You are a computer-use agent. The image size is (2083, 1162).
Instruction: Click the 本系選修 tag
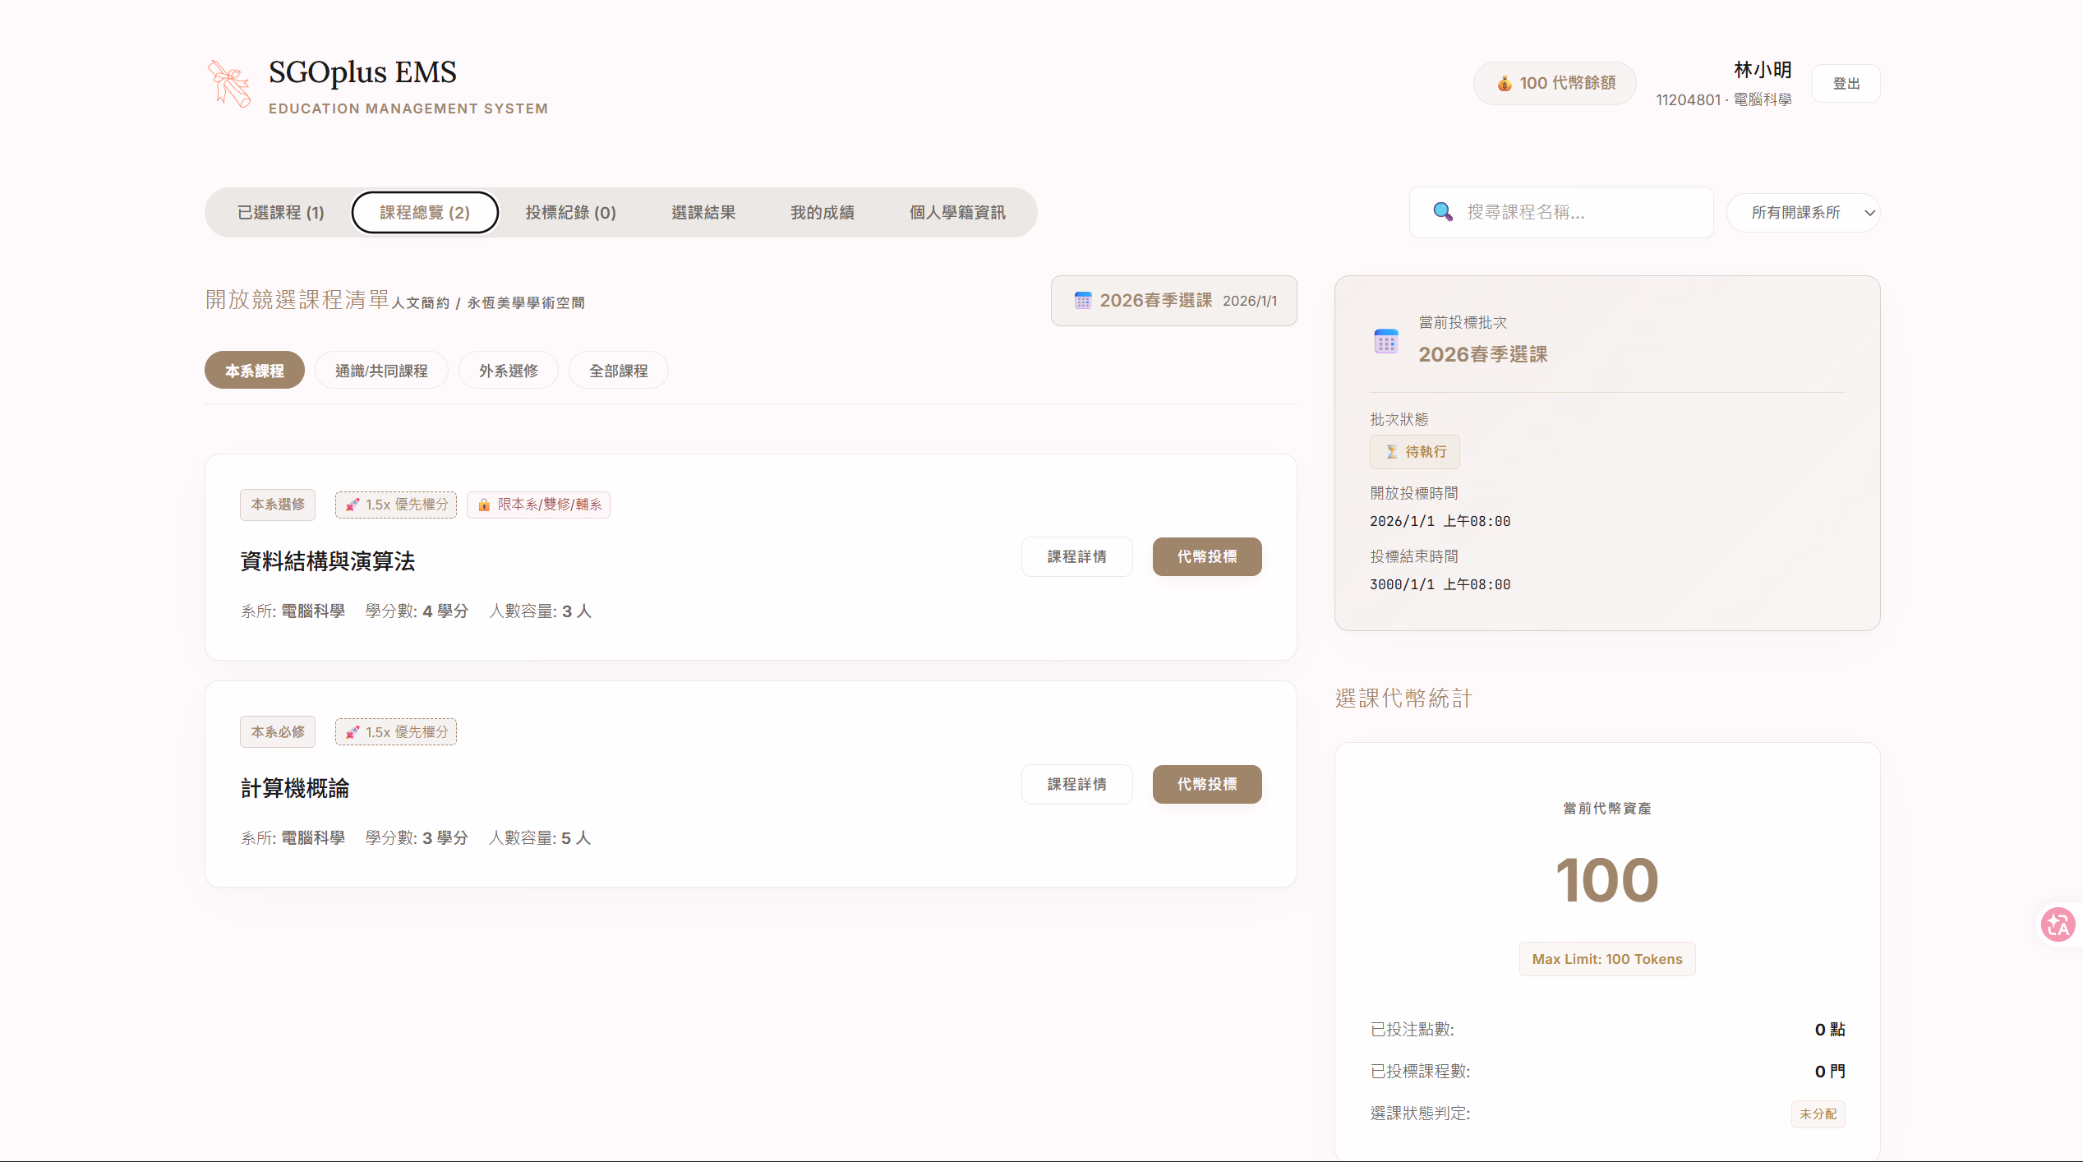click(x=278, y=505)
